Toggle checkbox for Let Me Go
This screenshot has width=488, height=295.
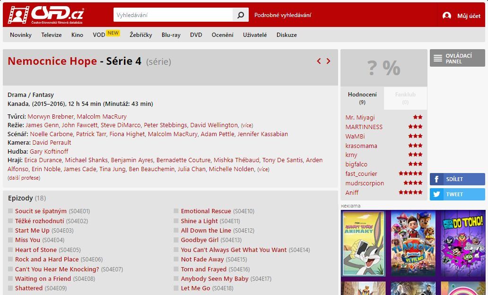pos(176,288)
